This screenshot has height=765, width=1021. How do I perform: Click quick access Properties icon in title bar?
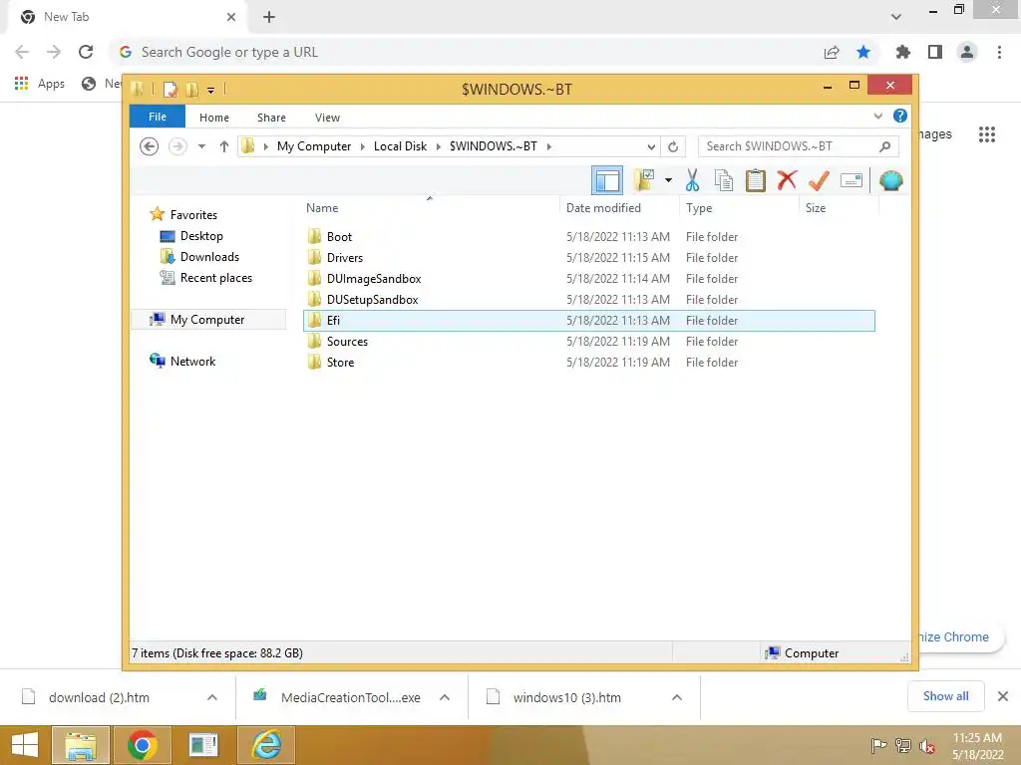click(x=170, y=90)
